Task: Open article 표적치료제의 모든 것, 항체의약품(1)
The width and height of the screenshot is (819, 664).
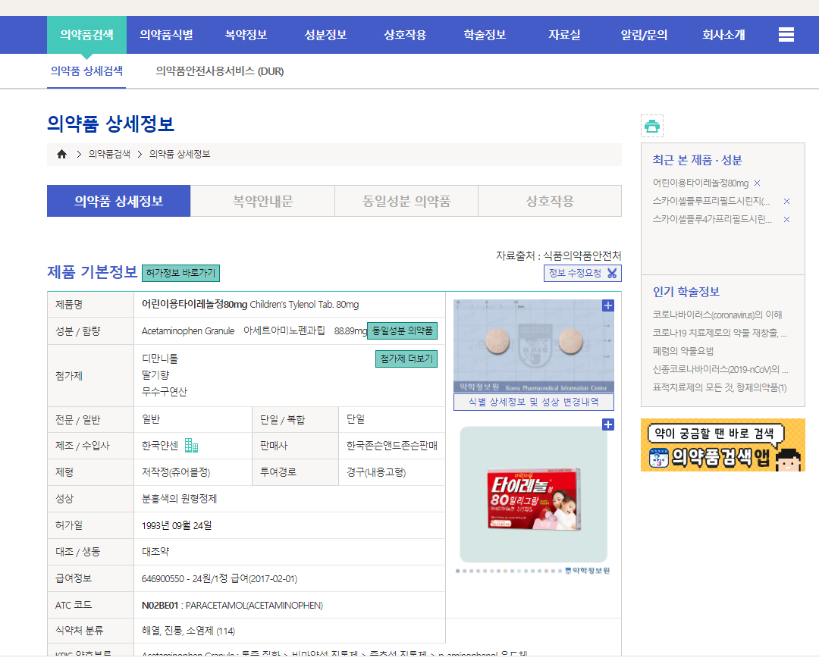Action: [720, 388]
